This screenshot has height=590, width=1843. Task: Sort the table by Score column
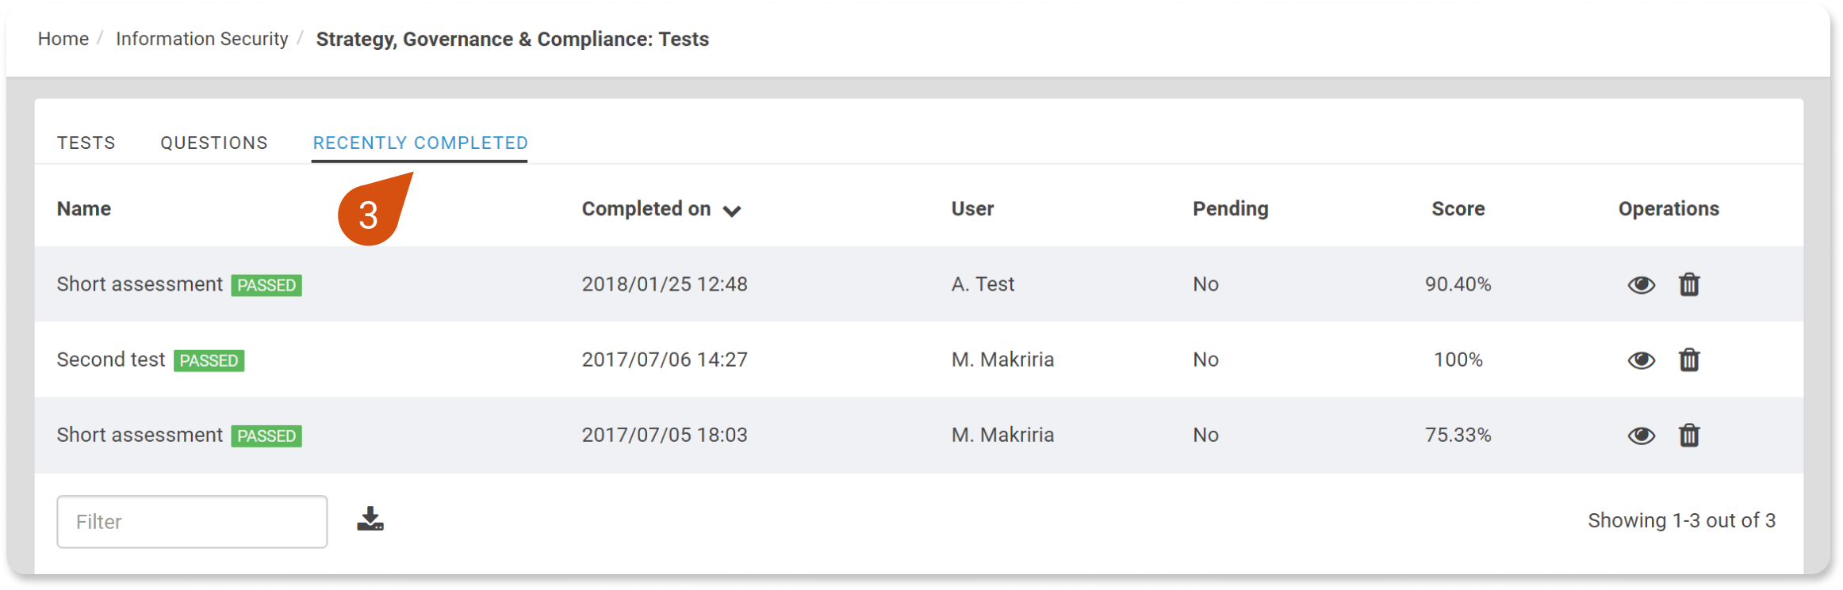pos(1458,208)
